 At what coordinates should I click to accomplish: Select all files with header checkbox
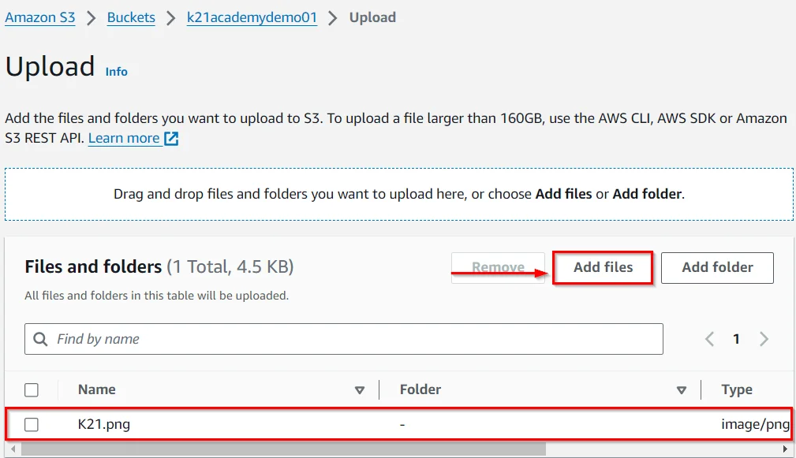(32, 389)
